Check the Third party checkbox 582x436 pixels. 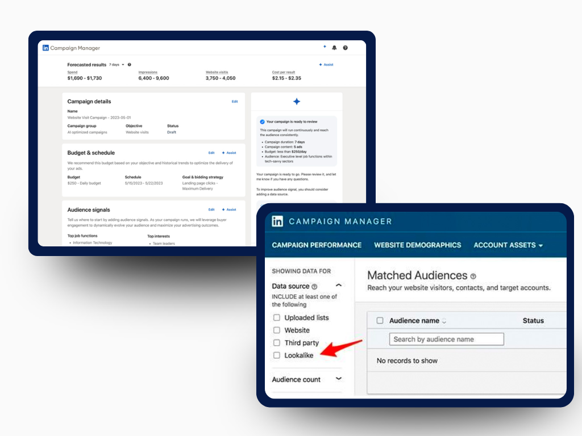tap(277, 343)
